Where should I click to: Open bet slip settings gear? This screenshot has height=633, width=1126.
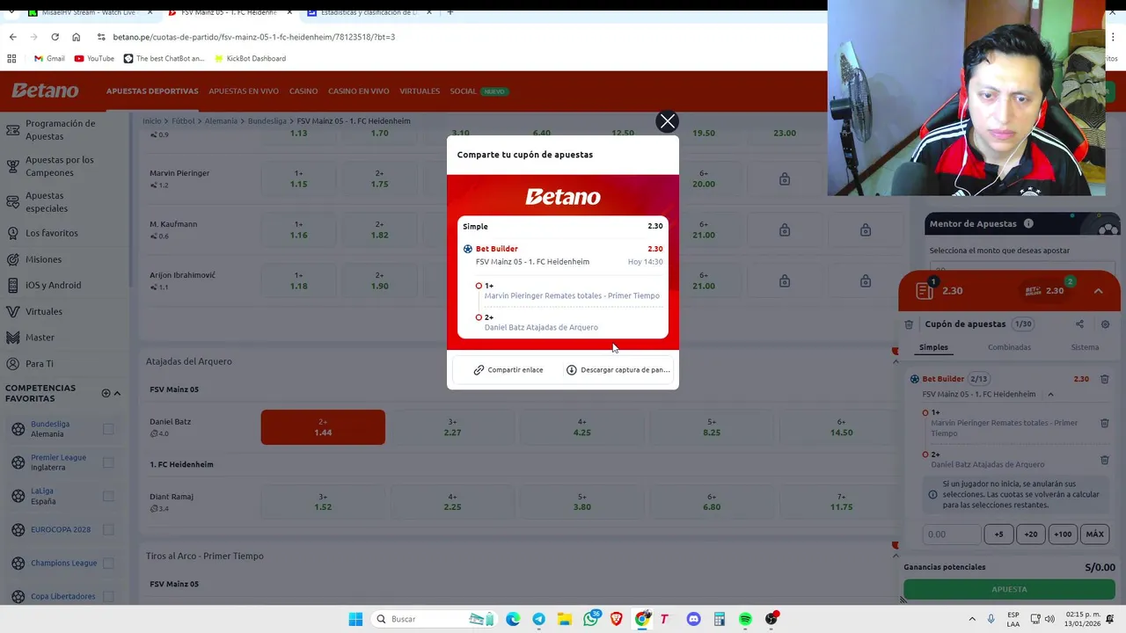click(x=1106, y=324)
